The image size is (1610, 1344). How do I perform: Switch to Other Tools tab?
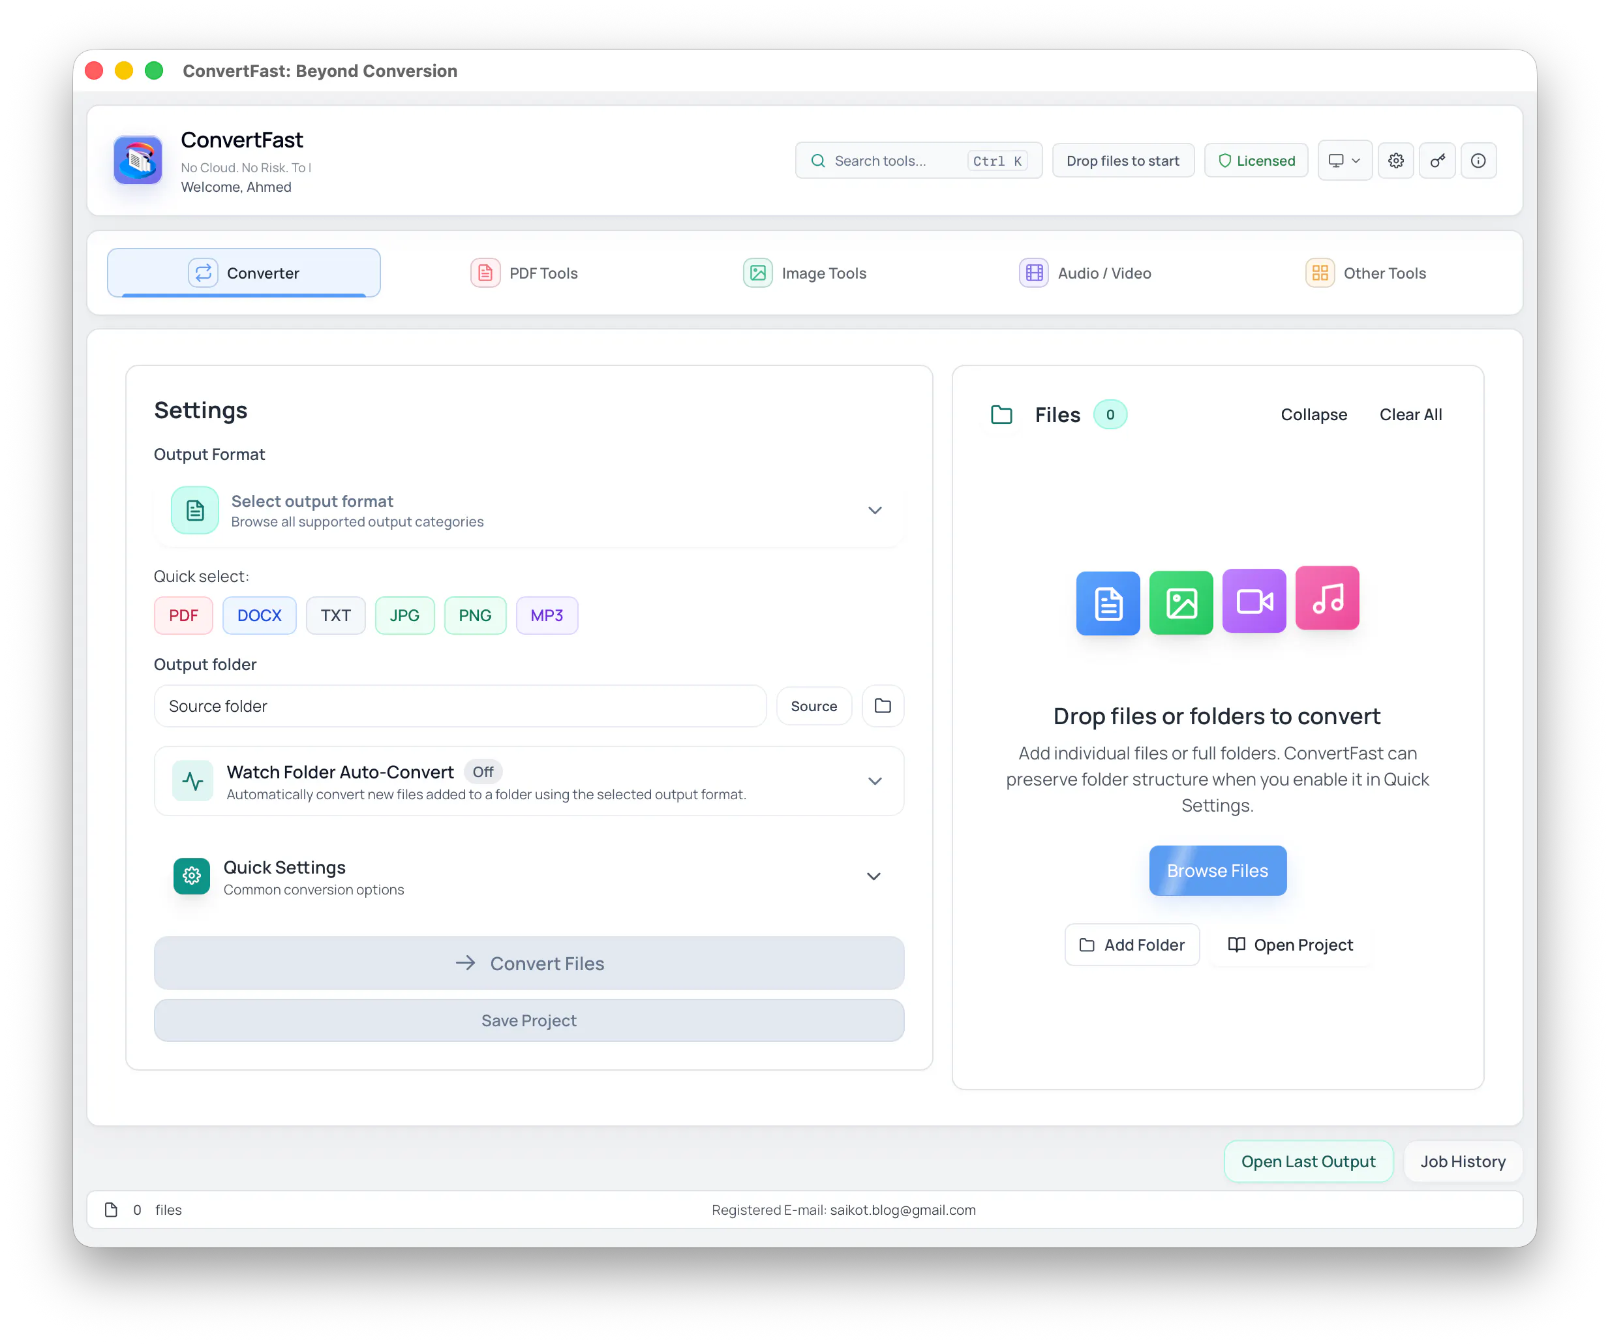[x=1366, y=273]
